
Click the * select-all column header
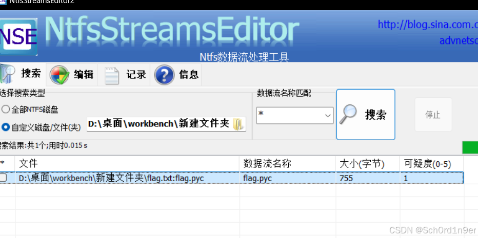click(x=7, y=164)
